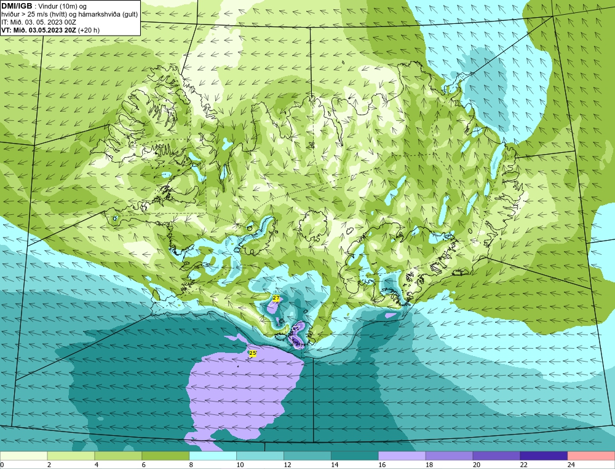
Task: Click the yellow 25 gust label
Action: [253, 353]
